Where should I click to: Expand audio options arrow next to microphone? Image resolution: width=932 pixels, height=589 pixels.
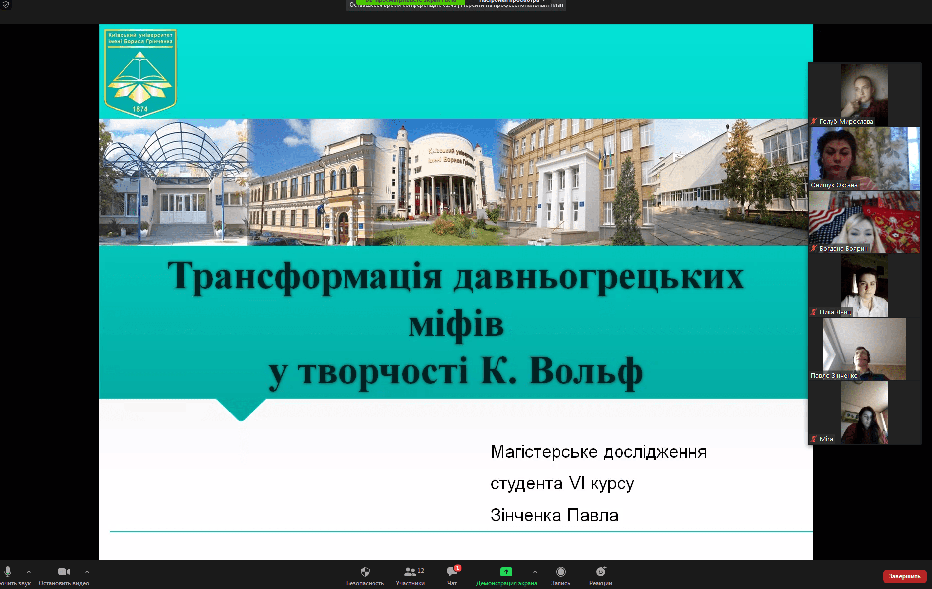click(x=29, y=572)
